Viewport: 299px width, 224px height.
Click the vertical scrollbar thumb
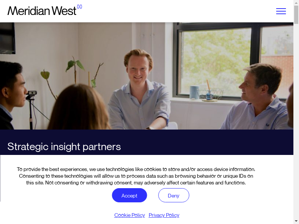click(x=296, y=15)
